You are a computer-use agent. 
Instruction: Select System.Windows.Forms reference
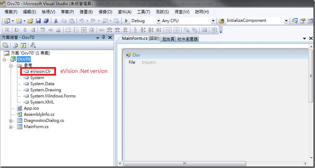pyautogui.click(x=53, y=96)
